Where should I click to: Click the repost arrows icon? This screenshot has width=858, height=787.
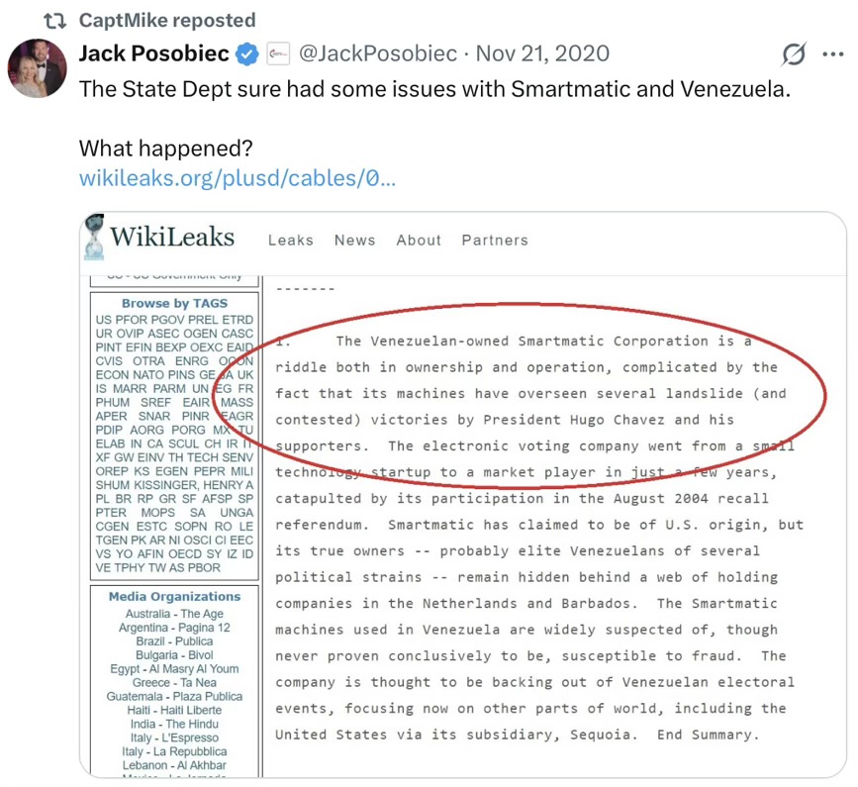[56, 21]
